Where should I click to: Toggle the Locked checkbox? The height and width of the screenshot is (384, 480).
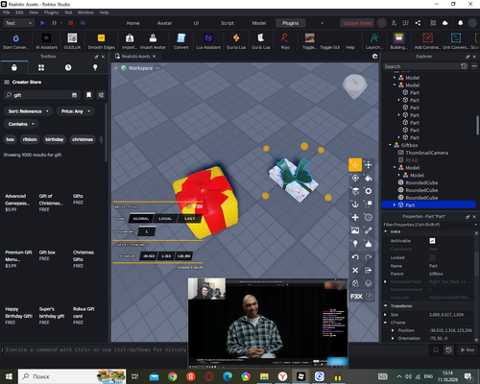[x=432, y=257]
